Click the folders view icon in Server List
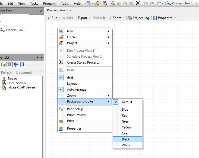The width and height of the screenshot is (199, 158). tap(4, 64)
